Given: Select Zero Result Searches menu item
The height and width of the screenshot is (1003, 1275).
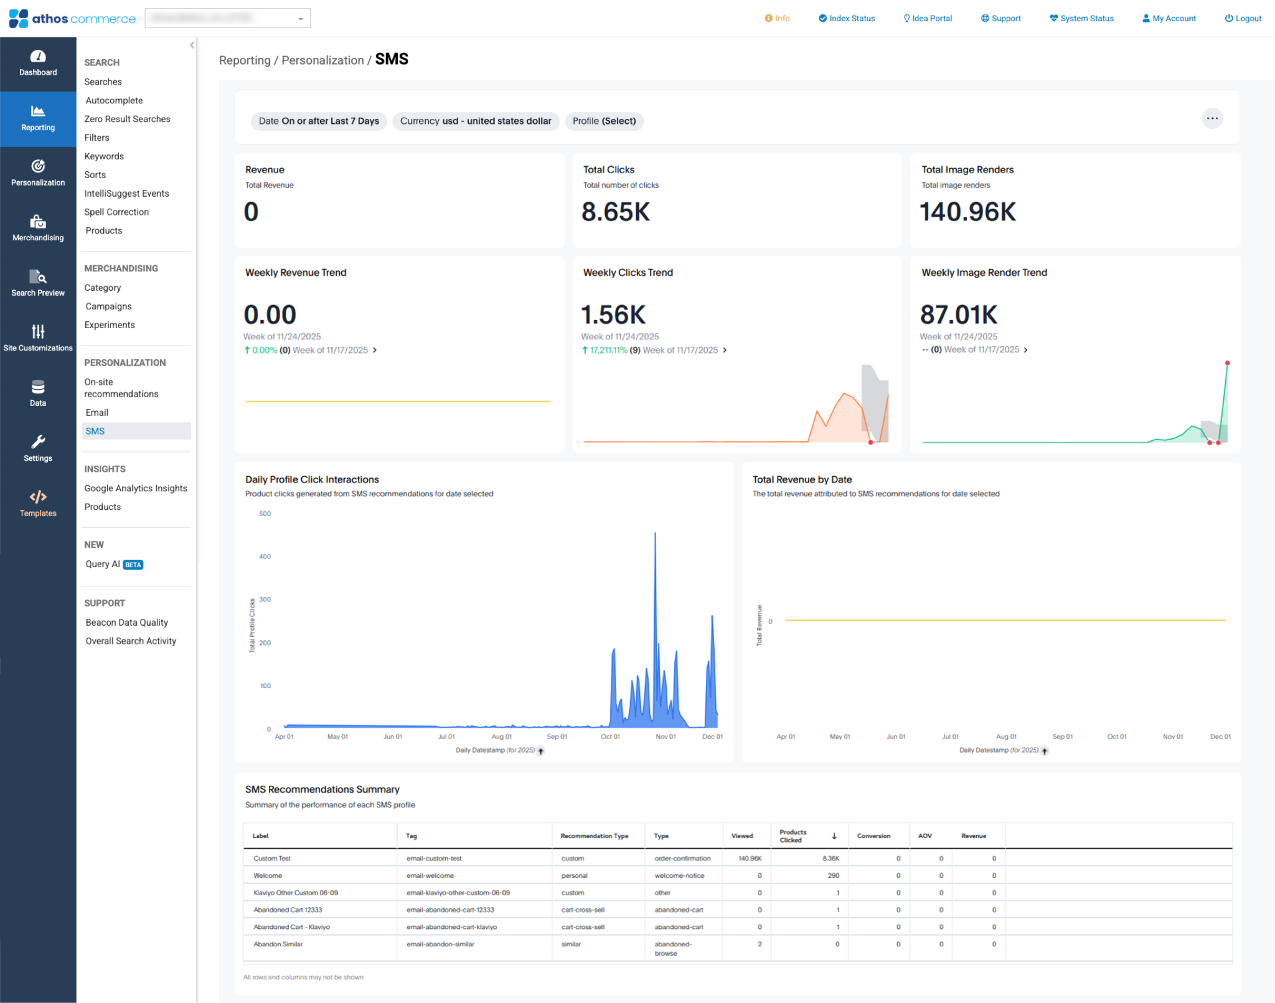Looking at the screenshot, I should click(127, 119).
